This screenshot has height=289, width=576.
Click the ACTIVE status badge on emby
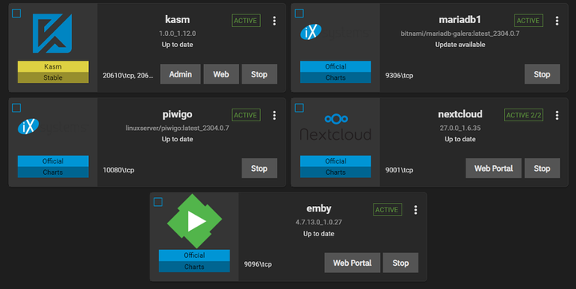coord(387,210)
